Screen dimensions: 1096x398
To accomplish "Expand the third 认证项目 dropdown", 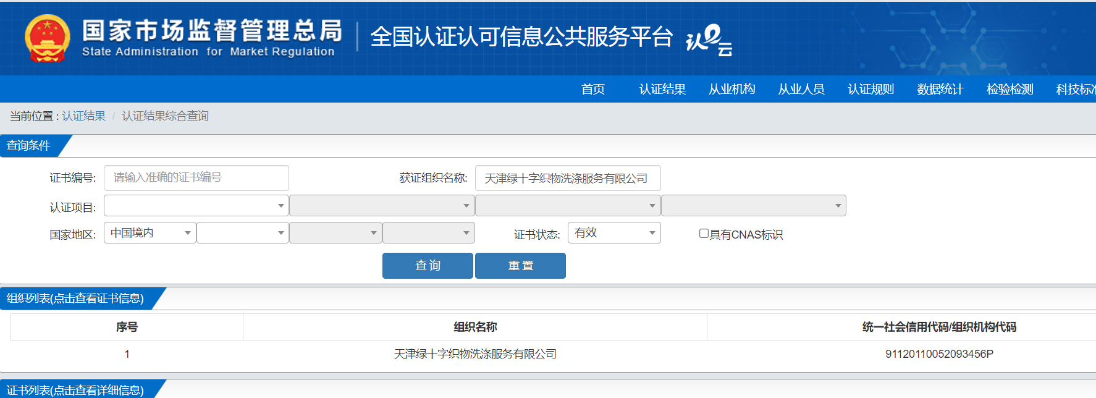I will 568,206.
